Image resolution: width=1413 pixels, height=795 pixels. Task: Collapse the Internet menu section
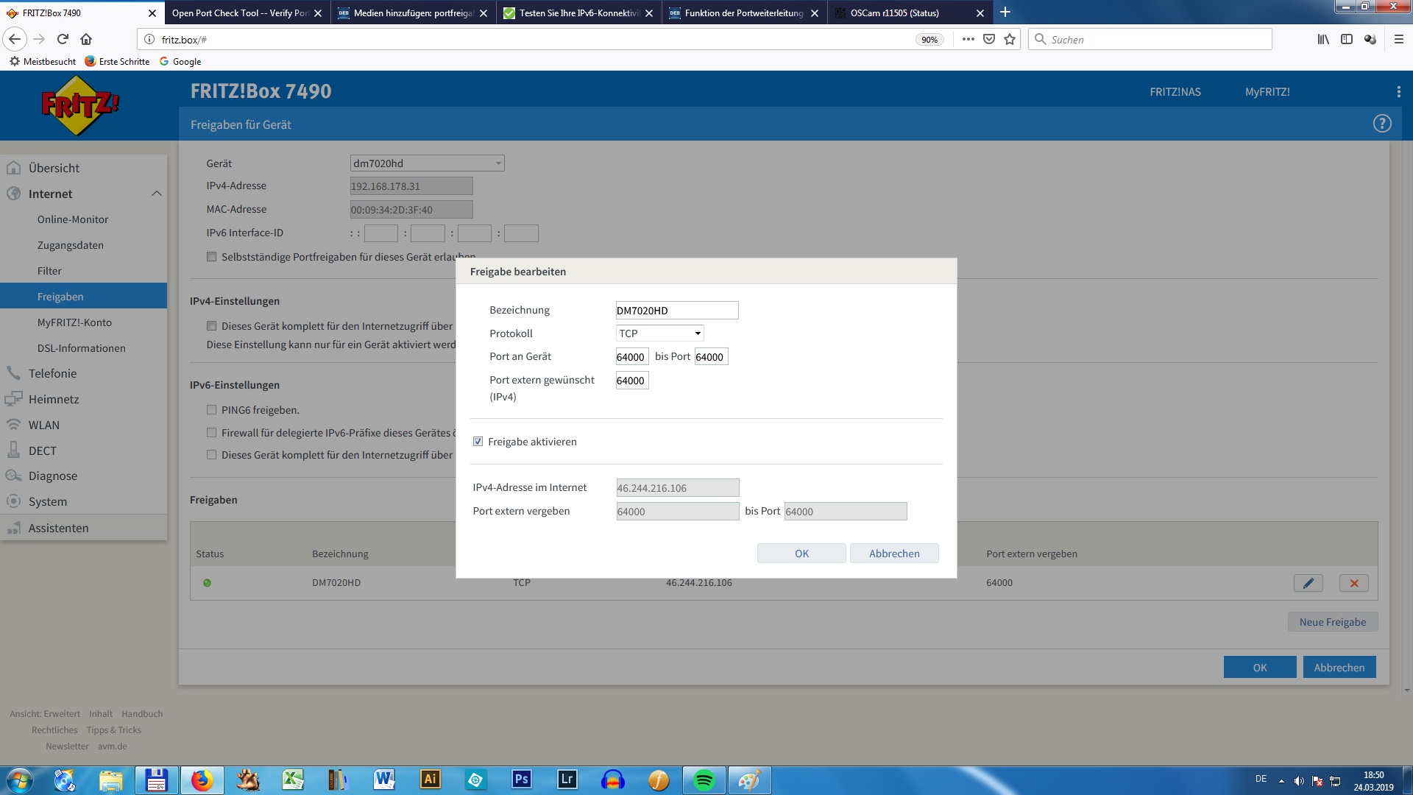click(x=156, y=194)
